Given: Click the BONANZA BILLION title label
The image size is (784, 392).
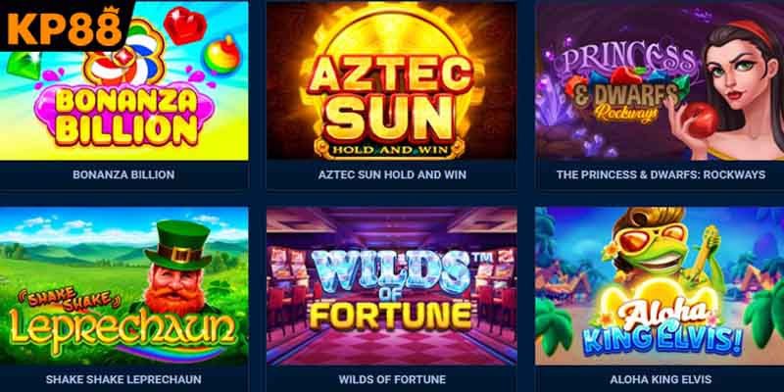Looking at the screenshot, I should click(x=123, y=174).
